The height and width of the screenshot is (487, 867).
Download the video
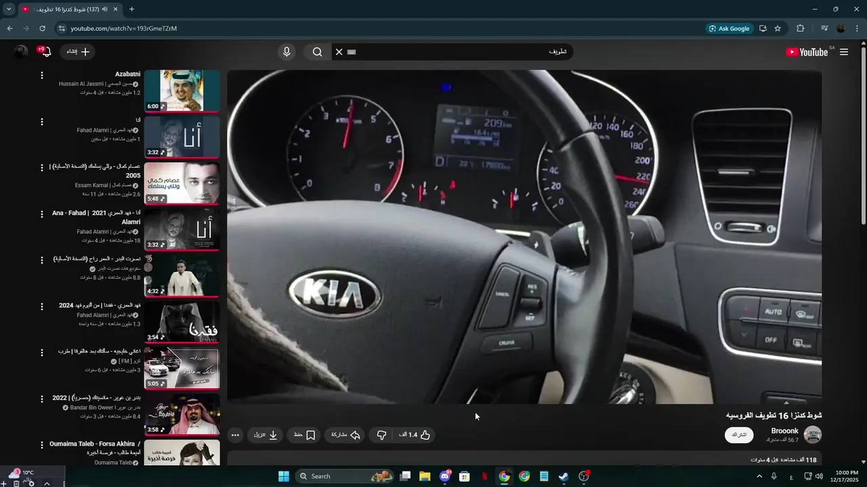tap(266, 435)
